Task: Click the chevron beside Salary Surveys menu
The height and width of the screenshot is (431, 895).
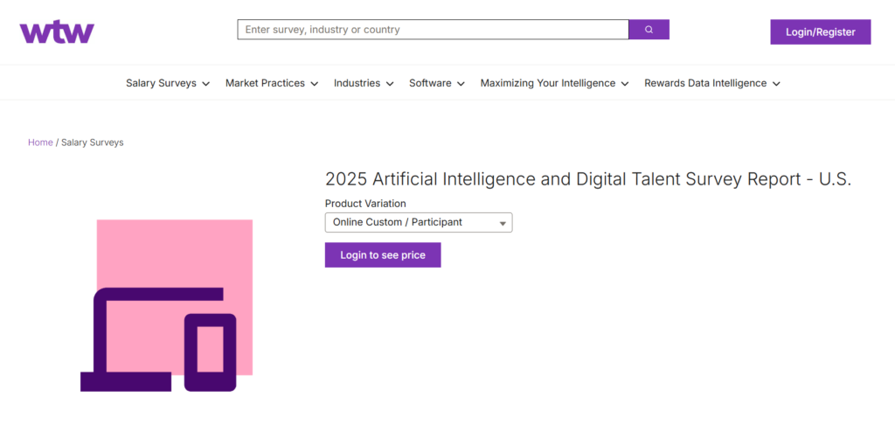Action: click(x=206, y=84)
